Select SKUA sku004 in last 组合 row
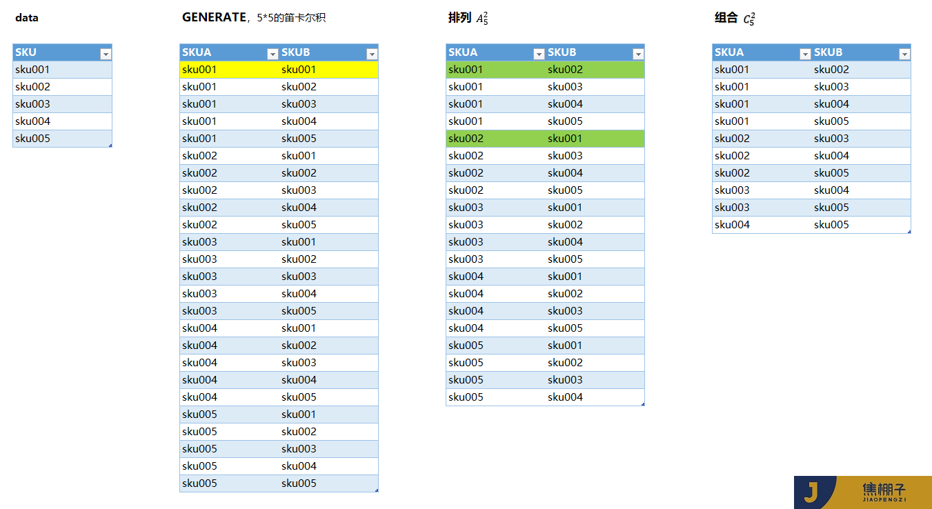Image resolution: width=932 pixels, height=509 pixels. pyautogui.click(x=762, y=225)
